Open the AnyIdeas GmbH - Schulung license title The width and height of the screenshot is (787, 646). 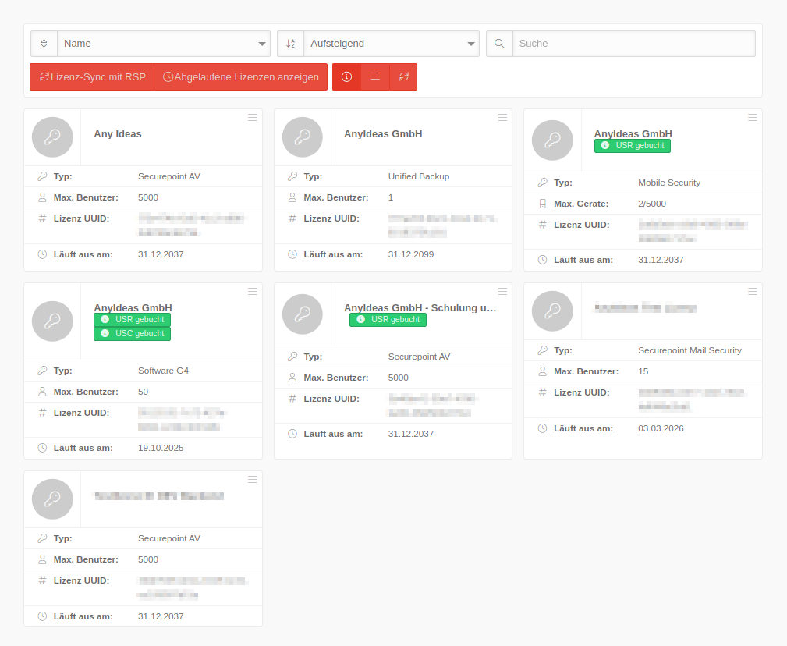click(x=420, y=308)
